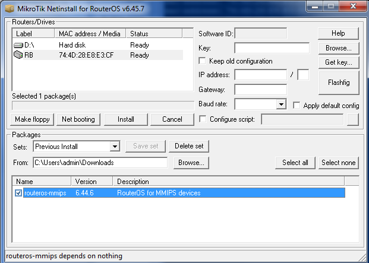Enable Keep old configuration checkbox
This screenshot has width=369, height=263.
(202, 61)
